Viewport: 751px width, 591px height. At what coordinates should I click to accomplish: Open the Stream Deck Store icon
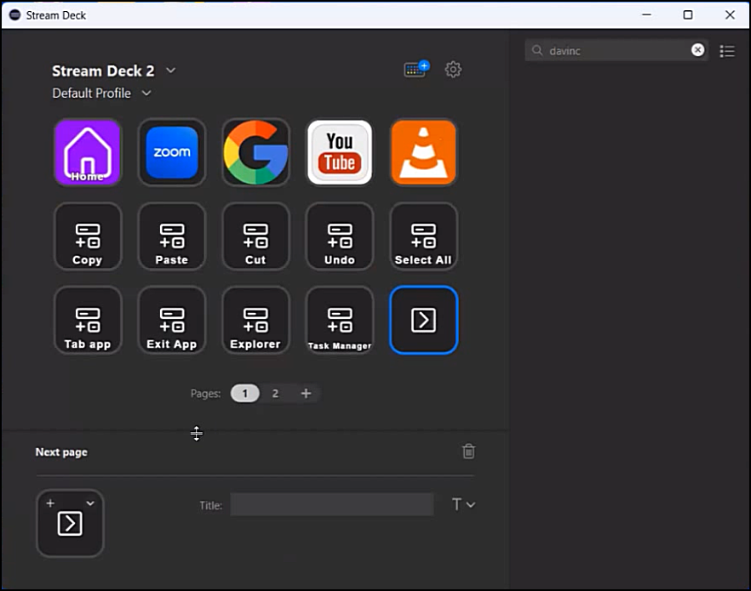click(416, 70)
